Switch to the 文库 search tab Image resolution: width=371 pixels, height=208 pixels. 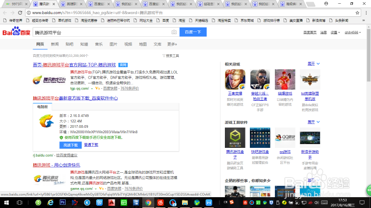pos(158,44)
